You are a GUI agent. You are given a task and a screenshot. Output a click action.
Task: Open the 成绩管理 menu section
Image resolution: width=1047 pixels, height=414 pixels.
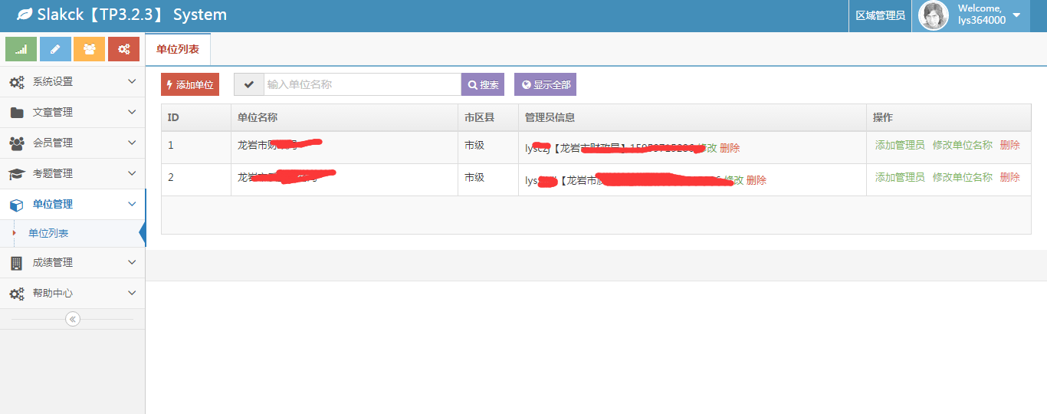pos(72,262)
